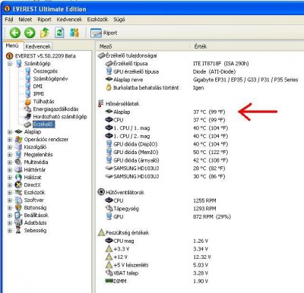
Task: Collapse the Számítógép tree node
Action: (x=10, y=64)
